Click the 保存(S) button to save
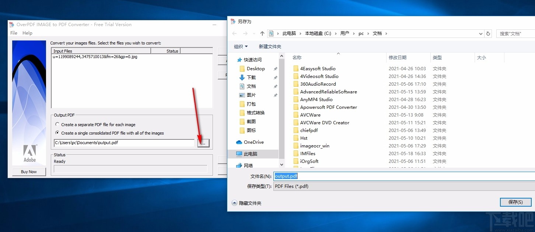Screen dimensions: 535x232 point(515,202)
